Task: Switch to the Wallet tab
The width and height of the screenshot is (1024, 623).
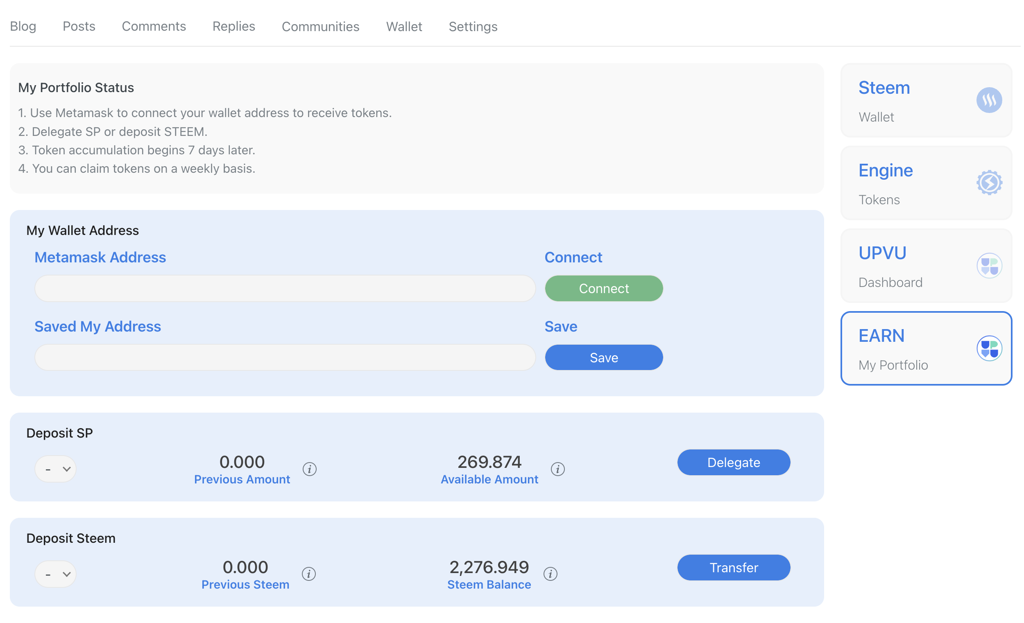Action: click(403, 27)
